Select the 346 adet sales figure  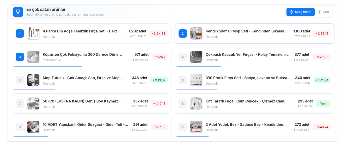139,78
